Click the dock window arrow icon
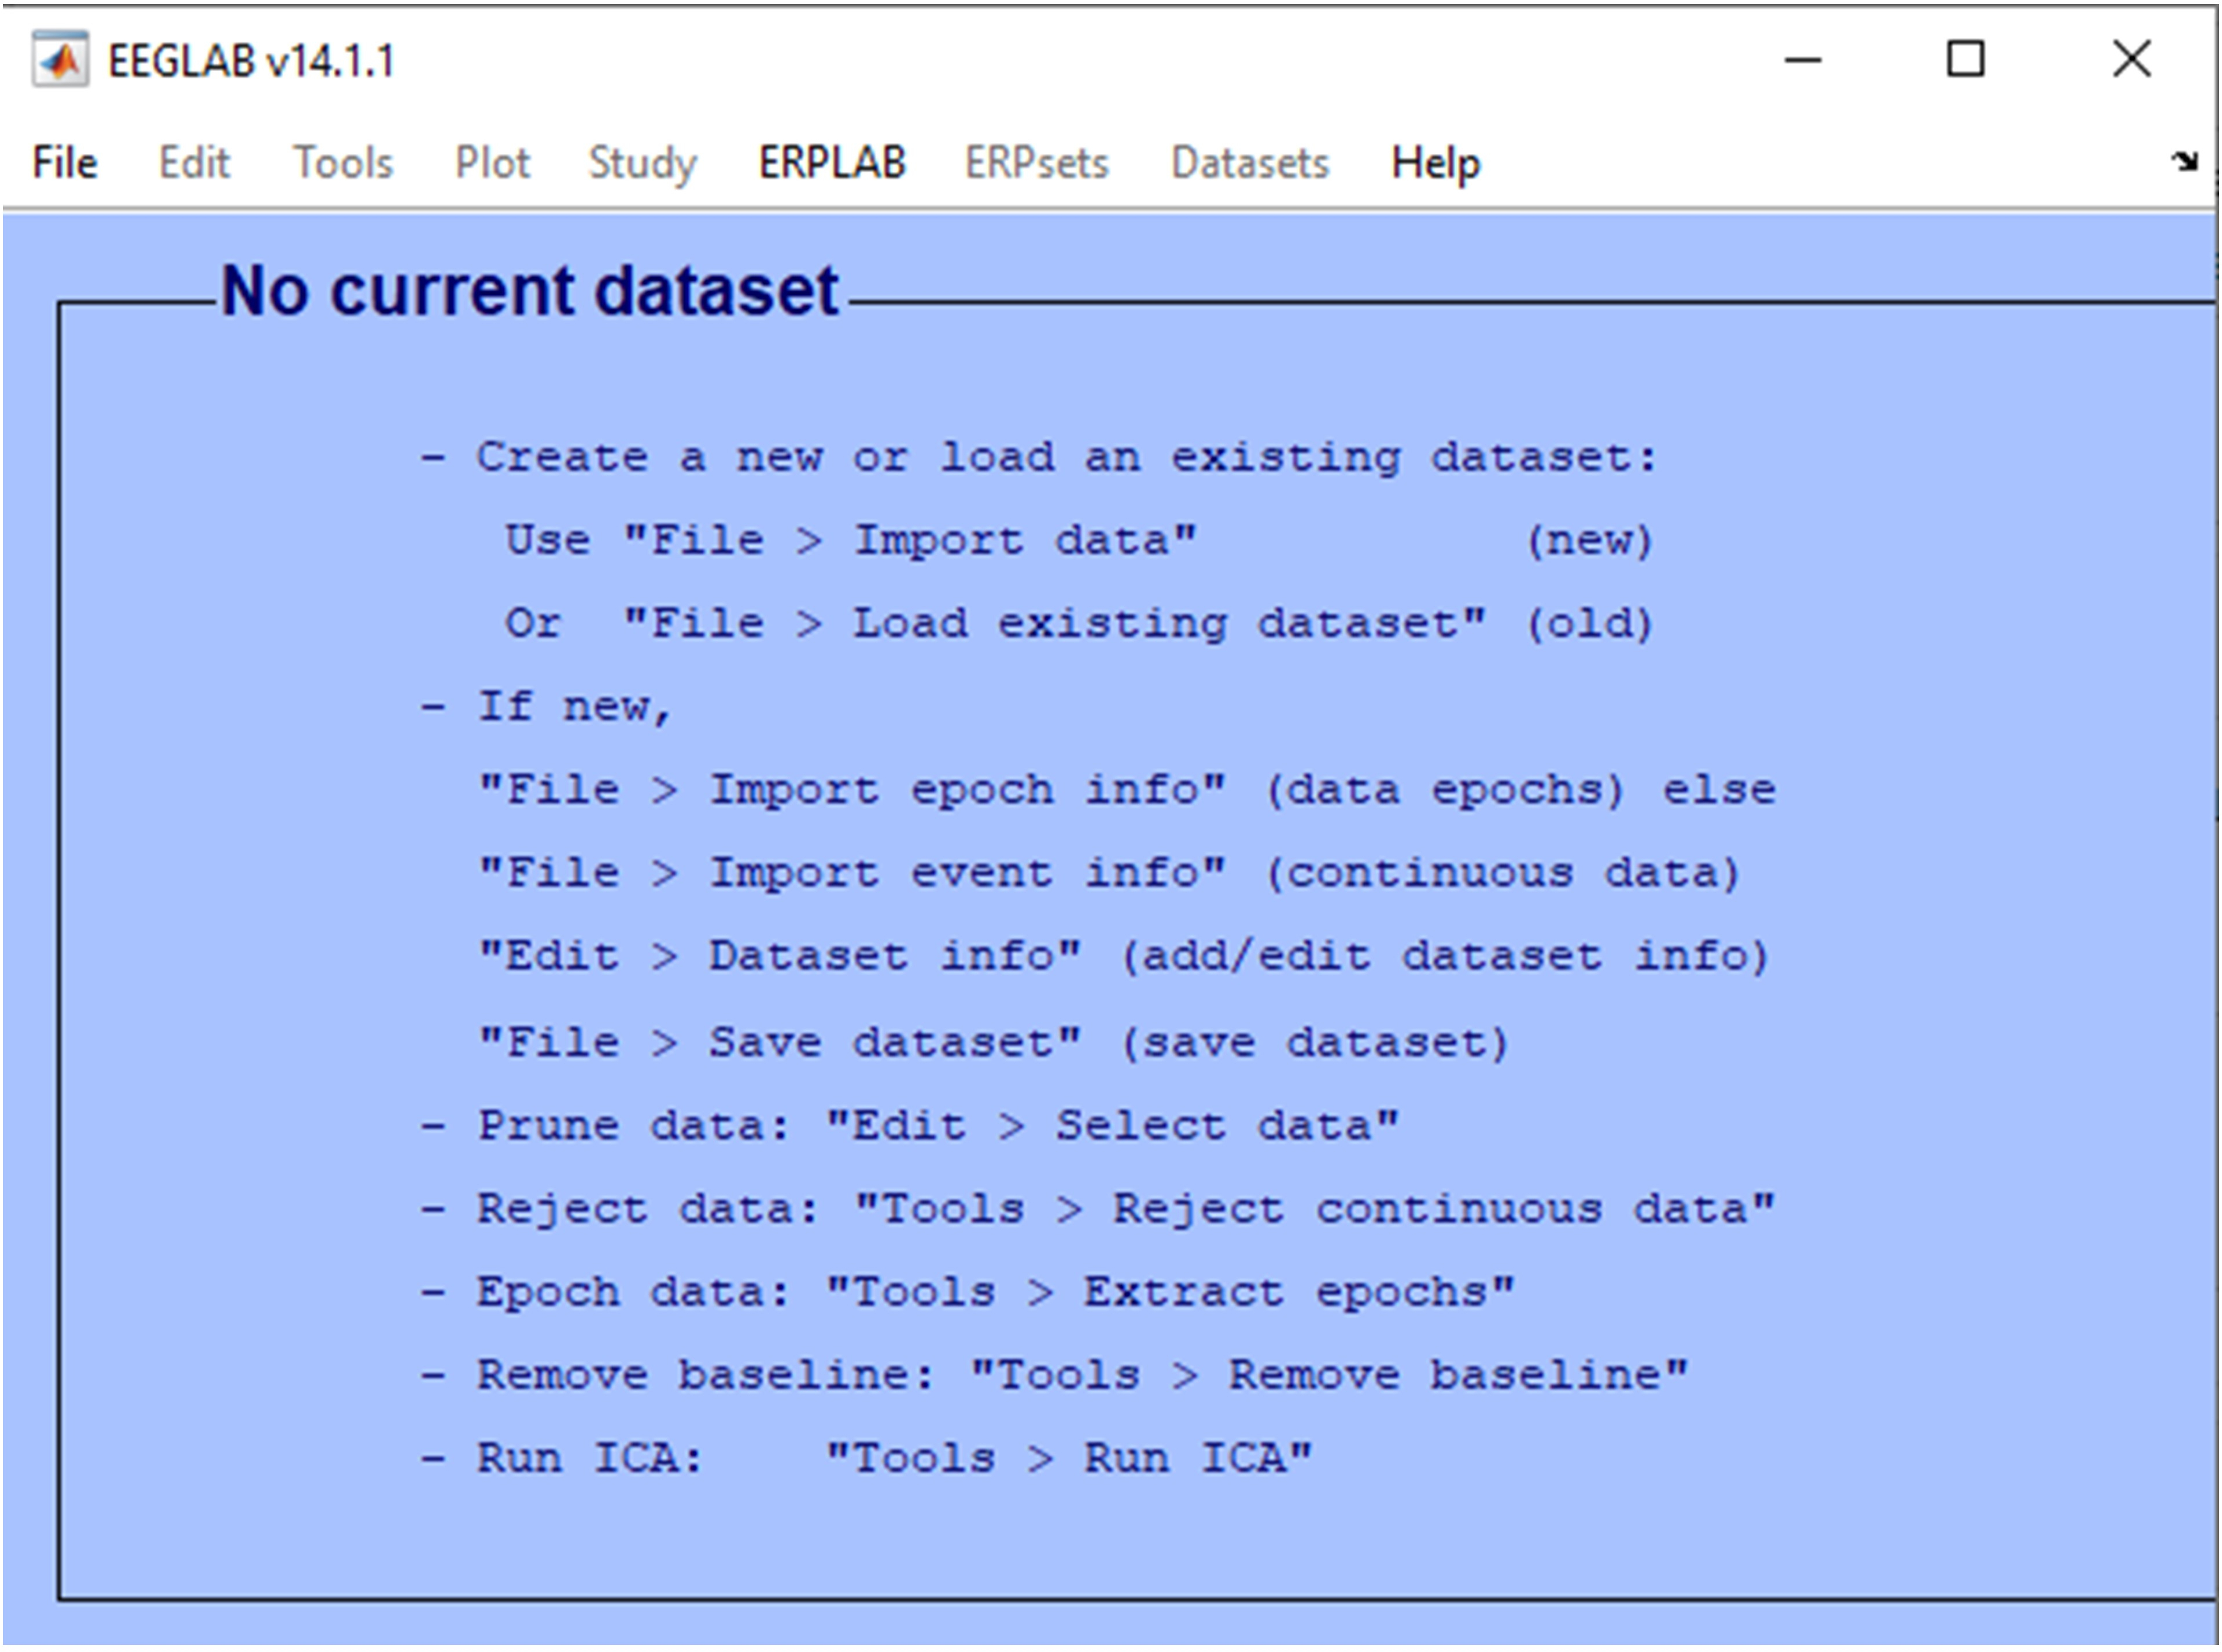Viewport: 2222px width, 1652px height. click(x=2184, y=161)
